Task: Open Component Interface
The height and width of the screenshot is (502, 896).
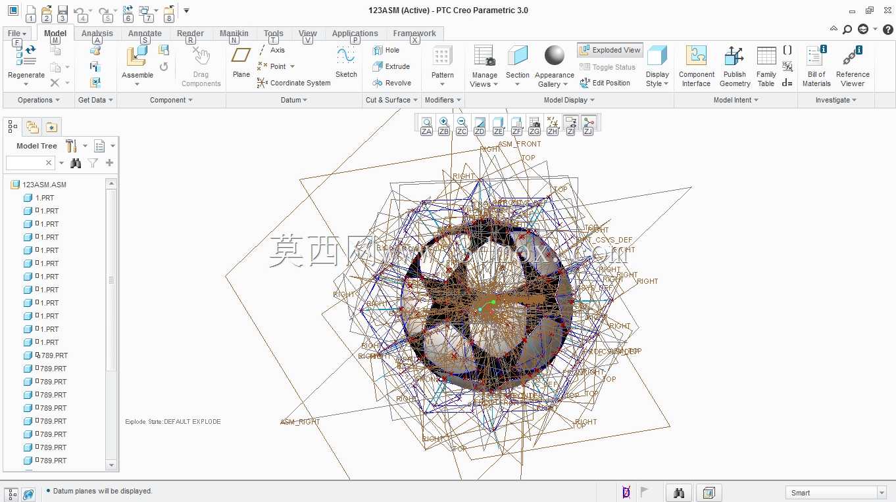Action: pos(696,66)
